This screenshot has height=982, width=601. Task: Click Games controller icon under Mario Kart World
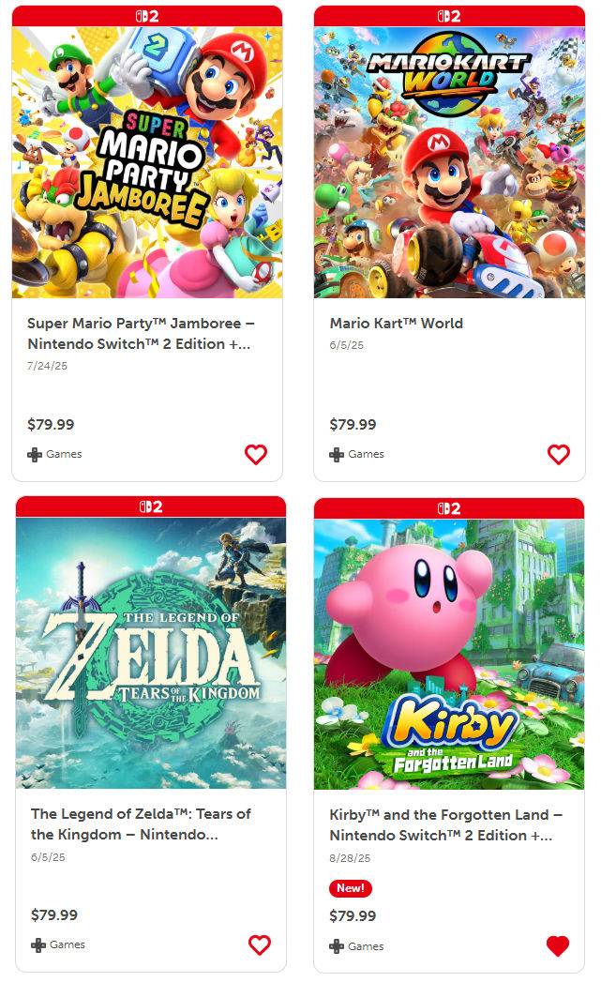[x=337, y=455]
